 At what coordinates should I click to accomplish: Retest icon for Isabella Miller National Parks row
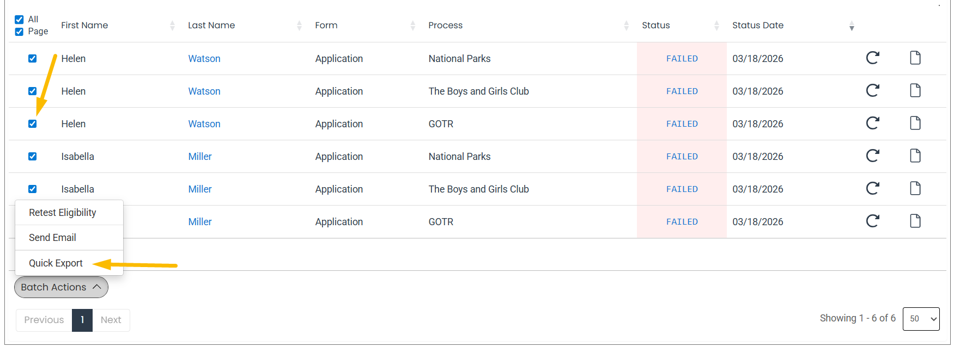pos(872,156)
